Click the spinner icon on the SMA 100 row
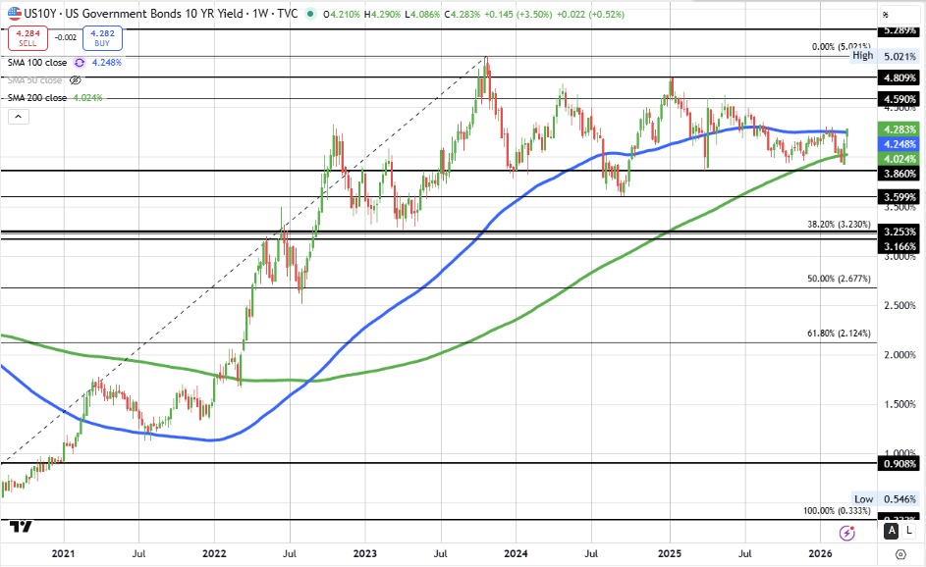The image size is (926, 567). 80,63
